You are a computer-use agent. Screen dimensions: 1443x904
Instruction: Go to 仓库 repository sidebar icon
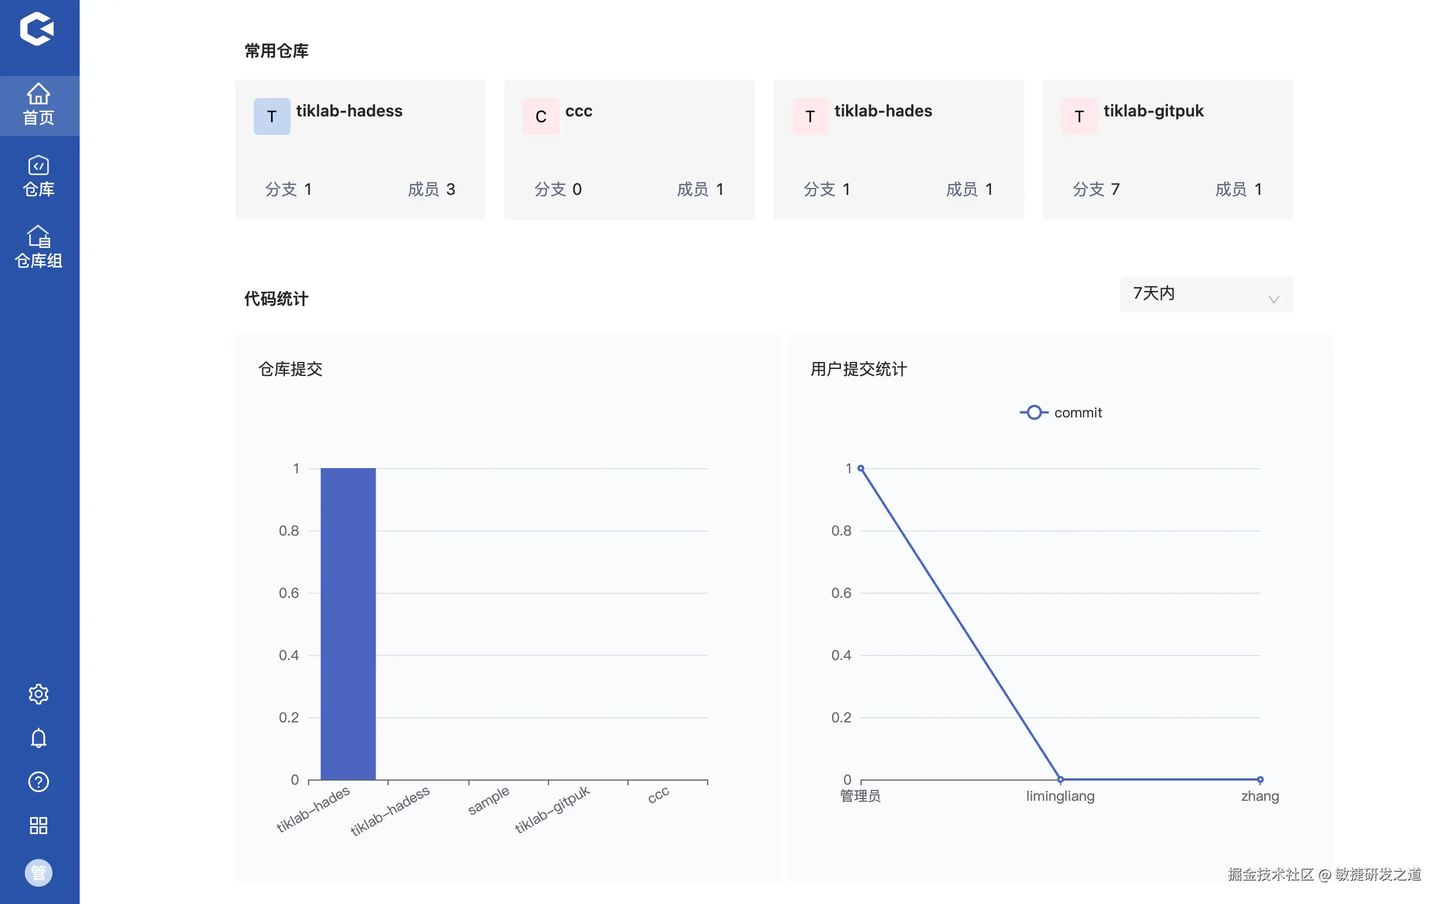(39, 176)
